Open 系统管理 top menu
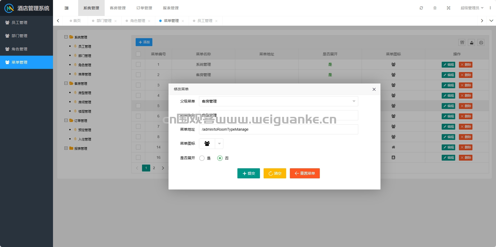 point(91,8)
